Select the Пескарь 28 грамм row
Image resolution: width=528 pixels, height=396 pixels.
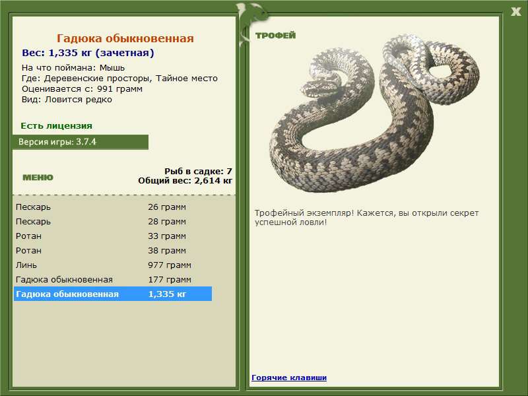pyautogui.click(x=113, y=221)
